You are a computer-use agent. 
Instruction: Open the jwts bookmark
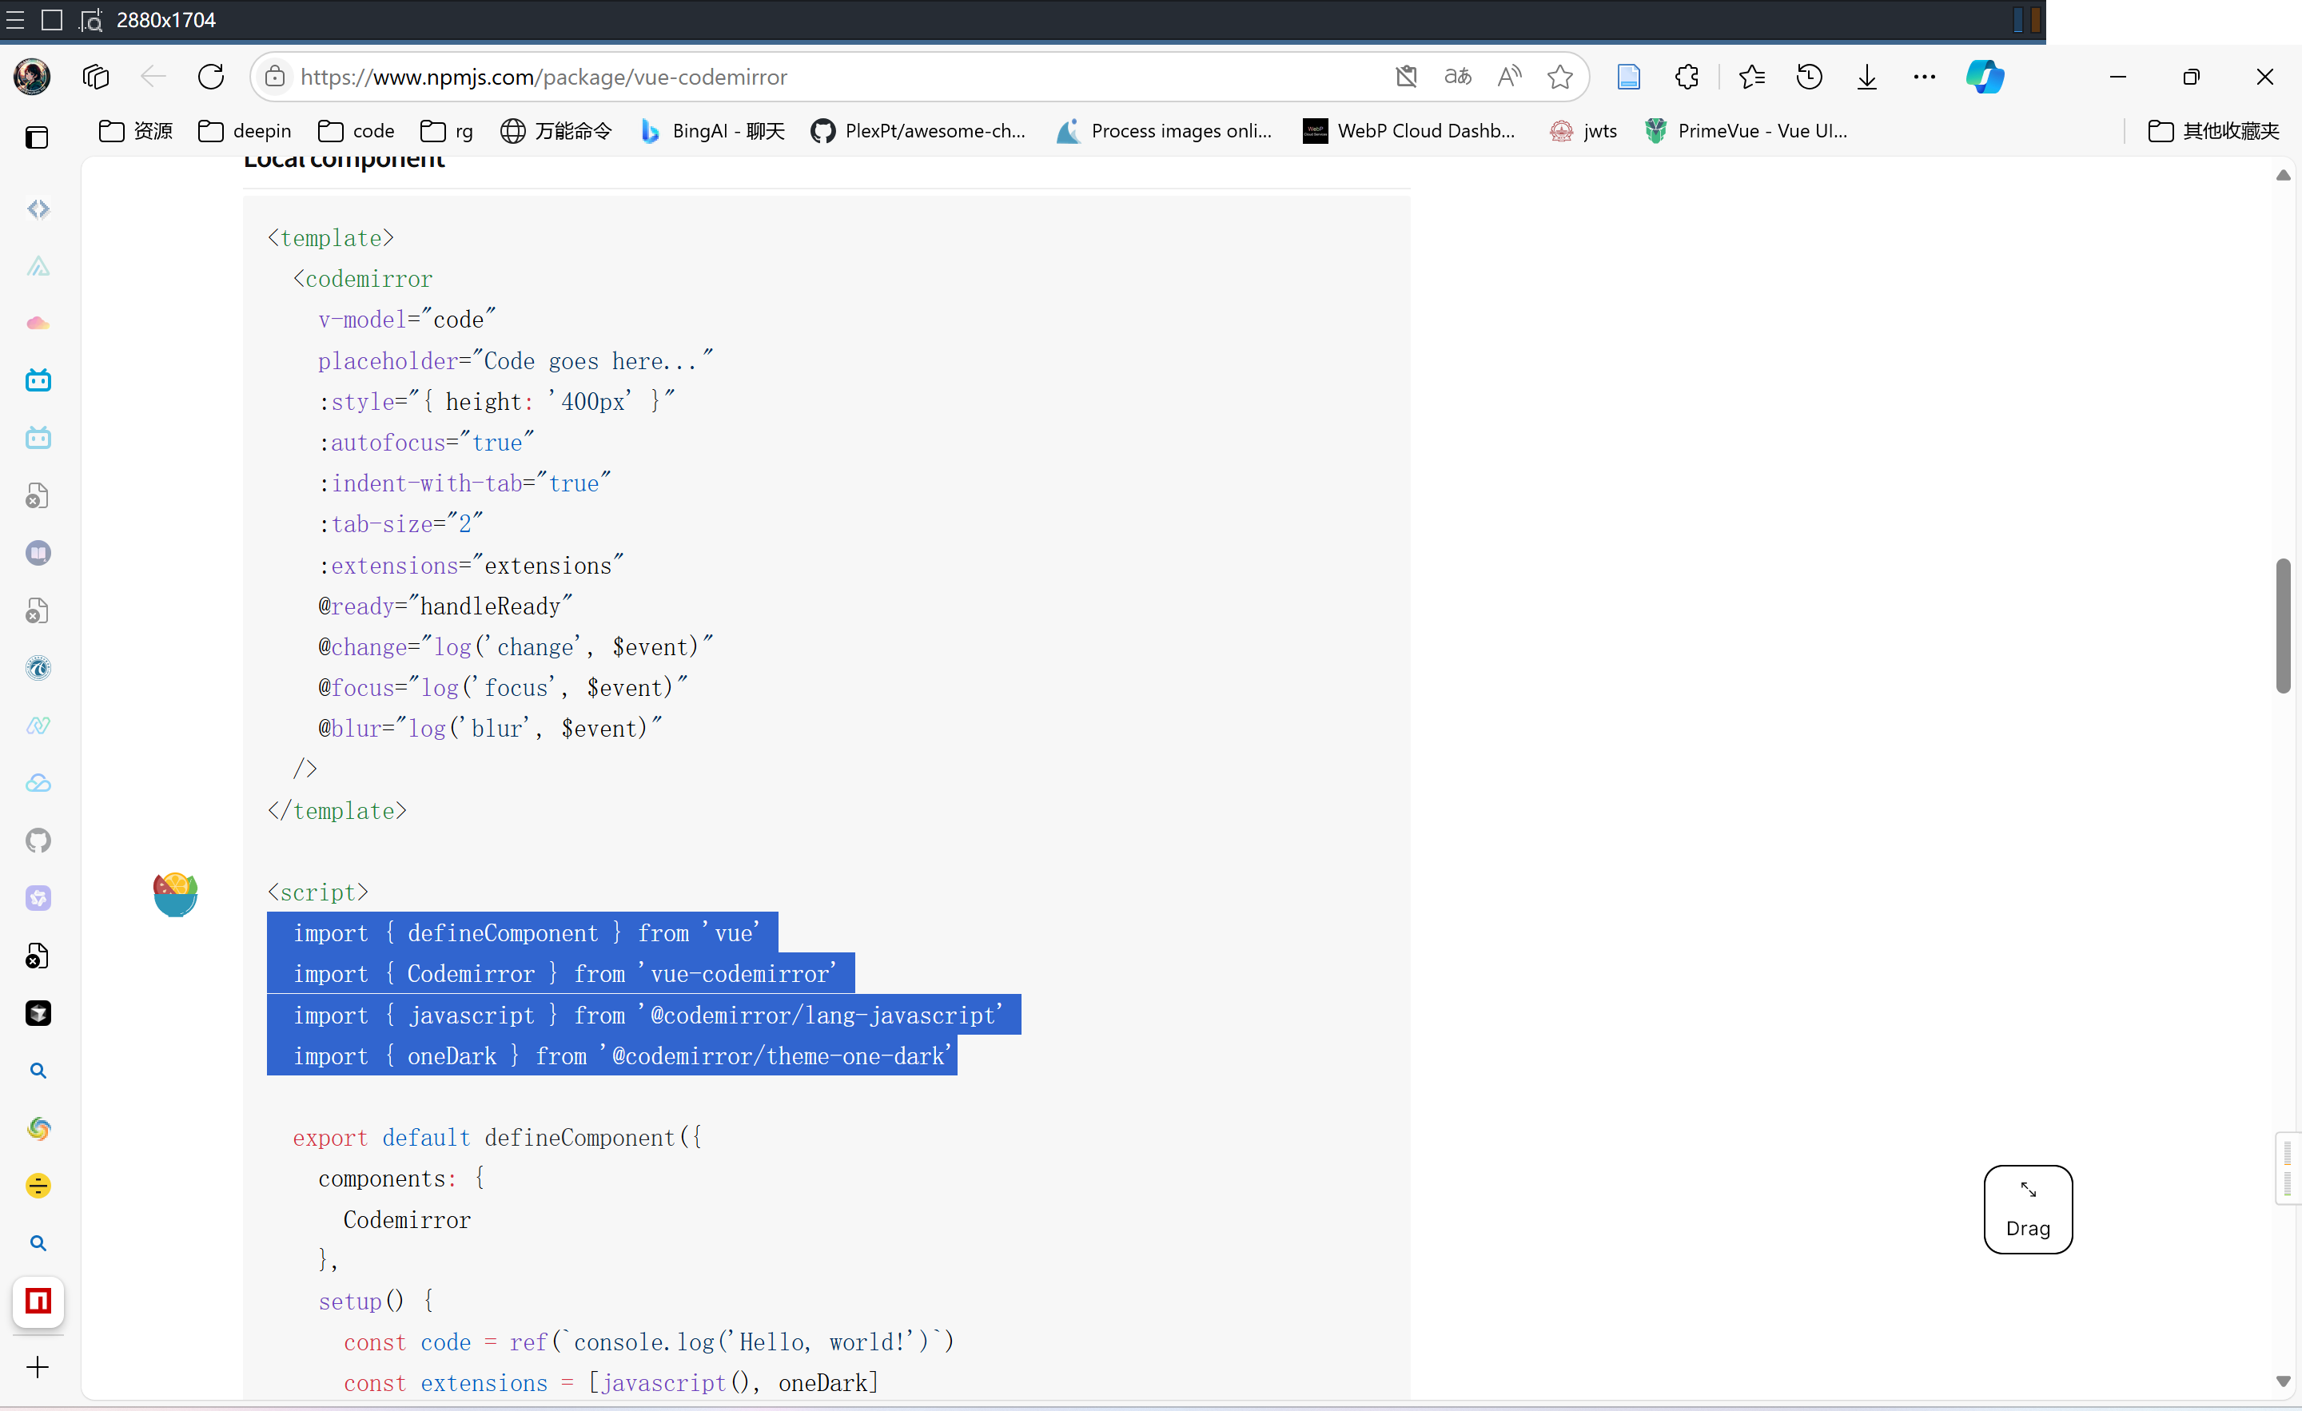pyautogui.click(x=1583, y=131)
